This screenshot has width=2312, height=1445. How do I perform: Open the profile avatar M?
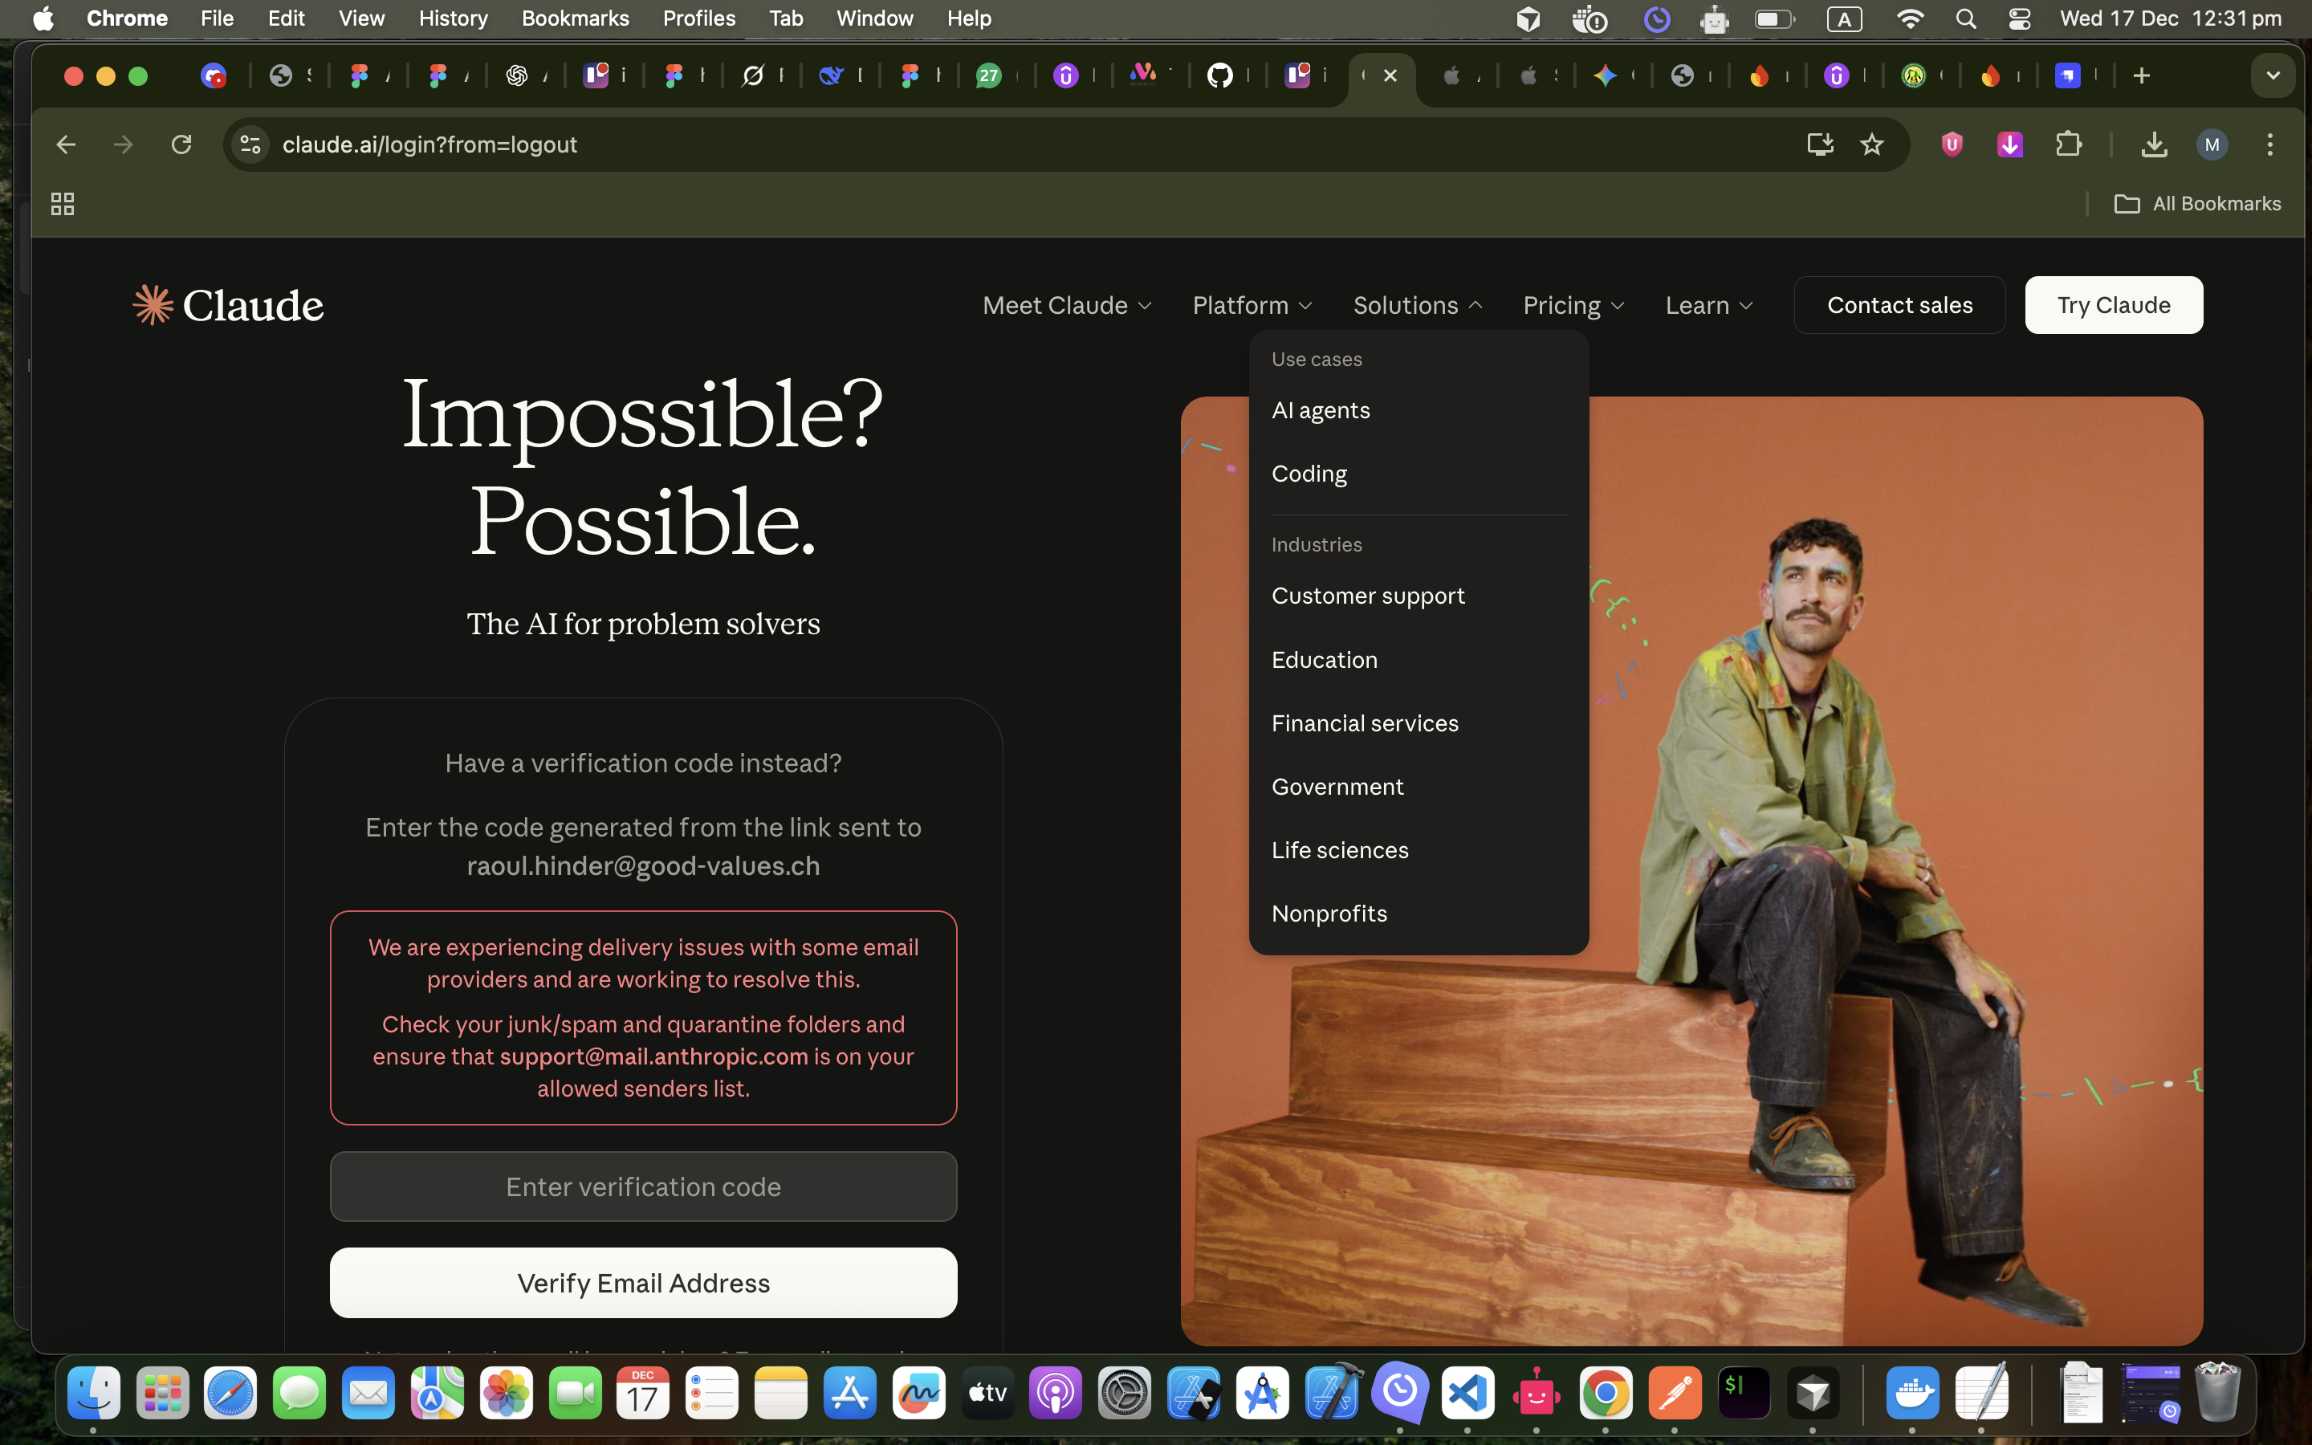[x=2212, y=144]
